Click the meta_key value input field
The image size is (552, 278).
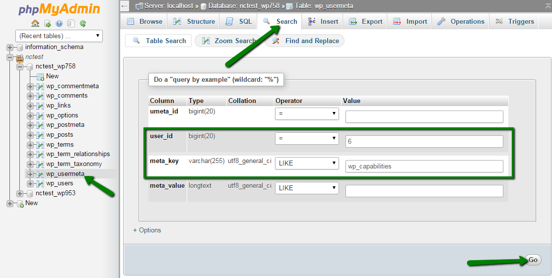(424, 167)
